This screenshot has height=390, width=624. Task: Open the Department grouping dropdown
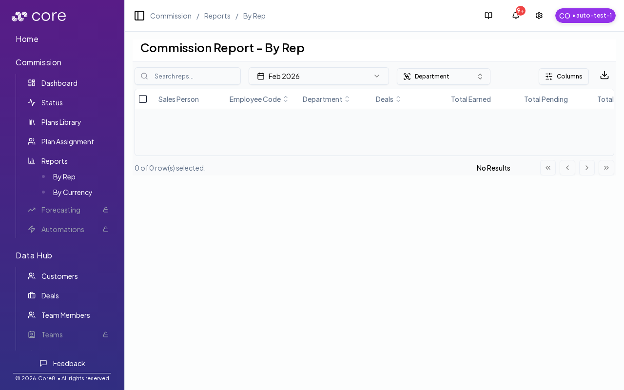(x=443, y=76)
